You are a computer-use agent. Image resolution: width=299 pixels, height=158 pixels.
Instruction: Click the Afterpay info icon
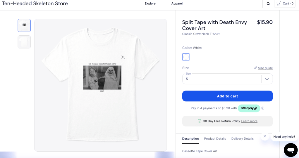coord(263,108)
